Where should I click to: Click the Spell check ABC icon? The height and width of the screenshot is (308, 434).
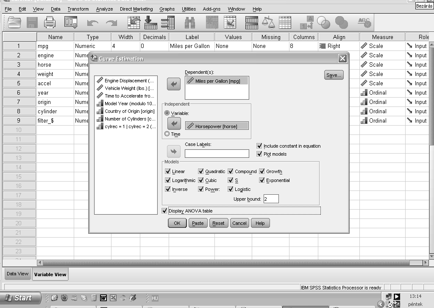click(364, 23)
